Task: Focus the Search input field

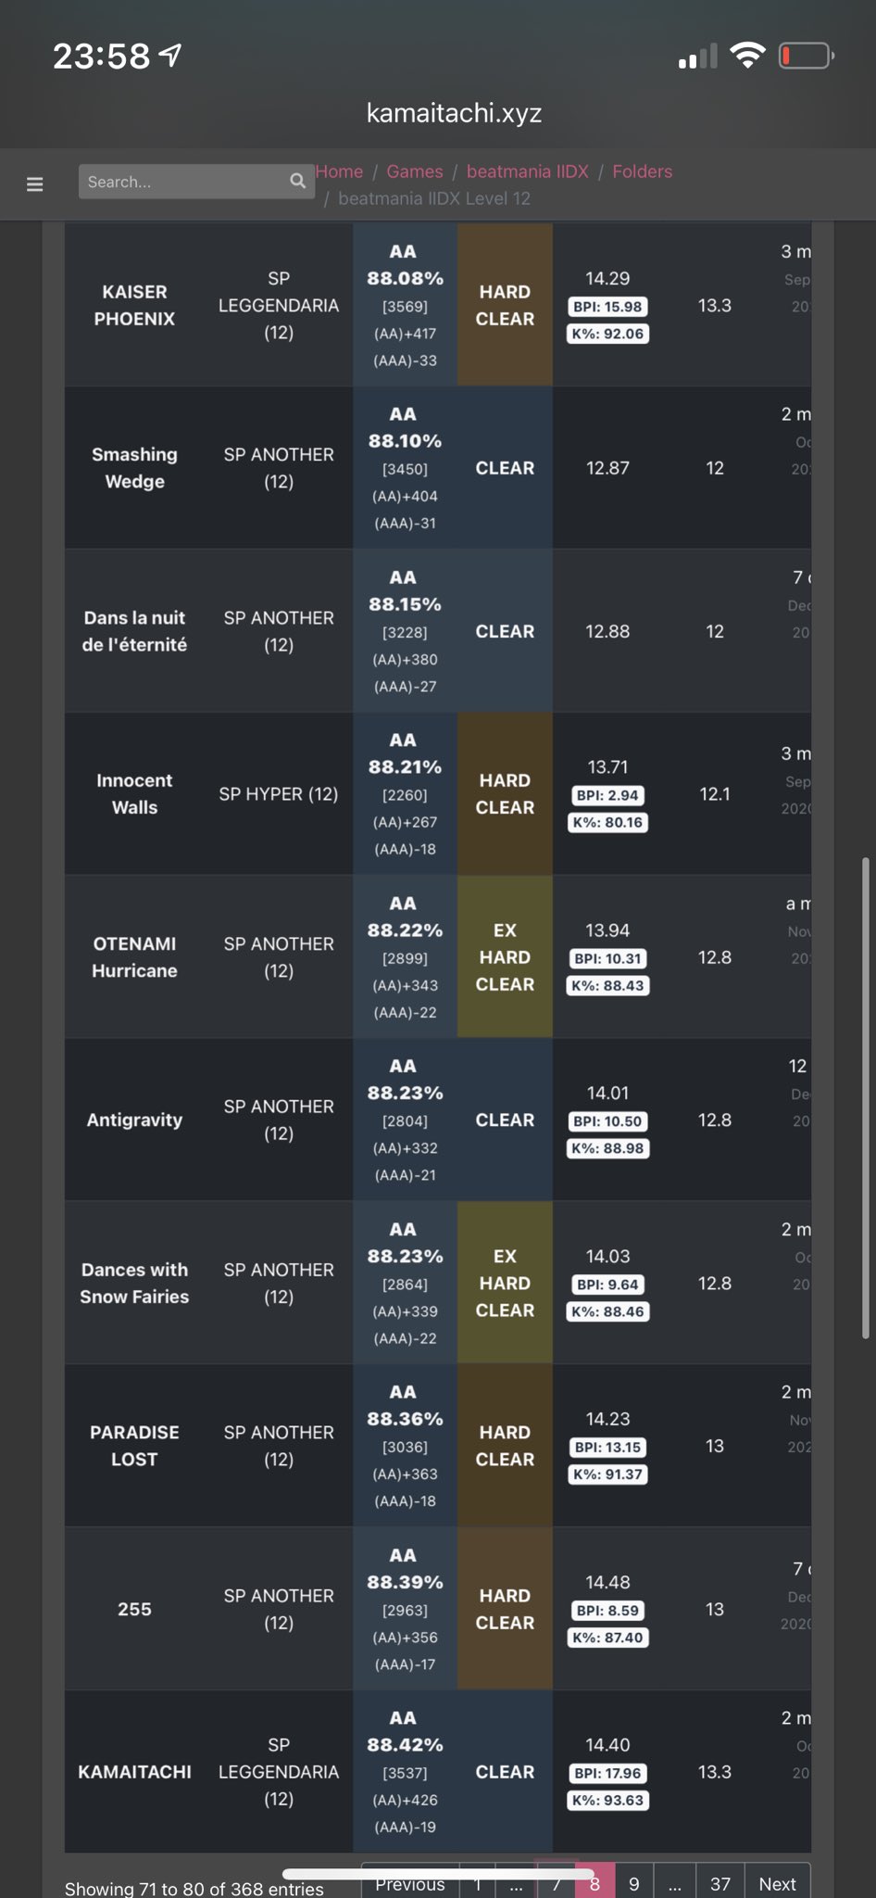Action: 185,182
